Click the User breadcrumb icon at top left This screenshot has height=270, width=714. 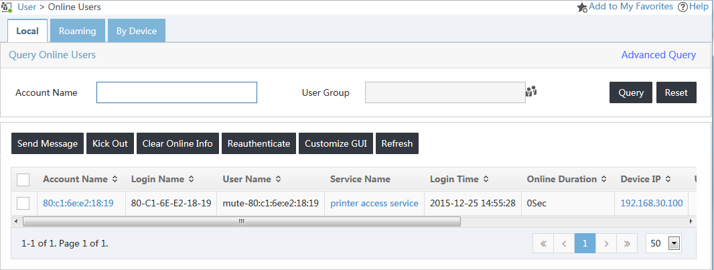pyautogui.click(x=7, y=7)
